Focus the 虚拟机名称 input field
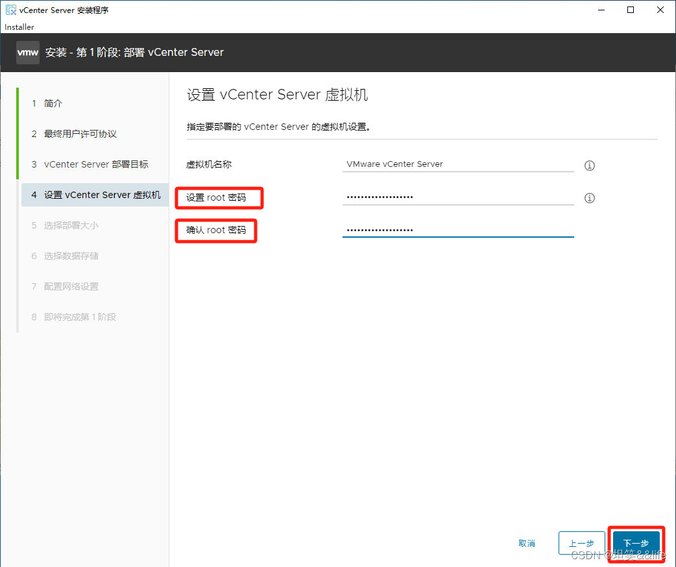Image resolution: width=676 pixels, height=567 pixels. pos(458,164)
